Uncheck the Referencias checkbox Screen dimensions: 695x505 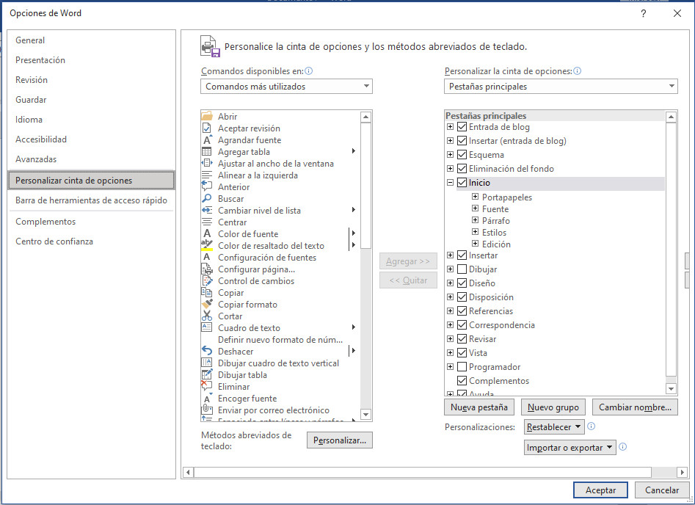[x=462, y=310]
